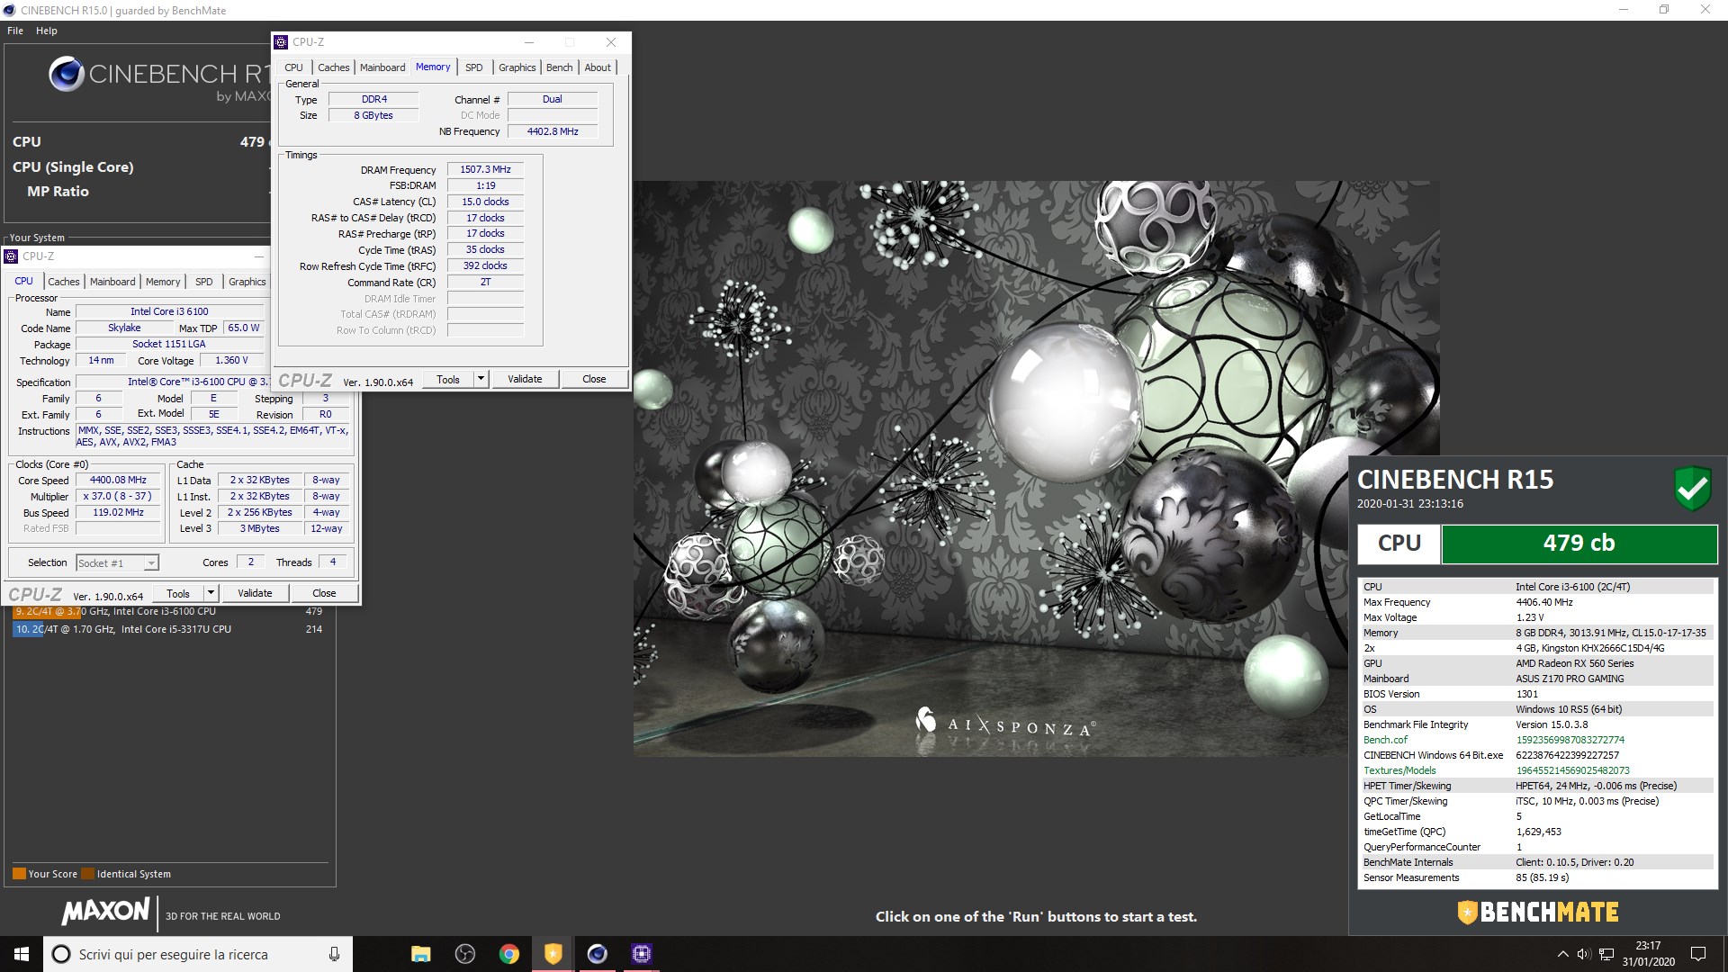This screenshot has width=1728, height=972.
Task: Click Close button in lower CPU-Z window
Action: (324, 594)
